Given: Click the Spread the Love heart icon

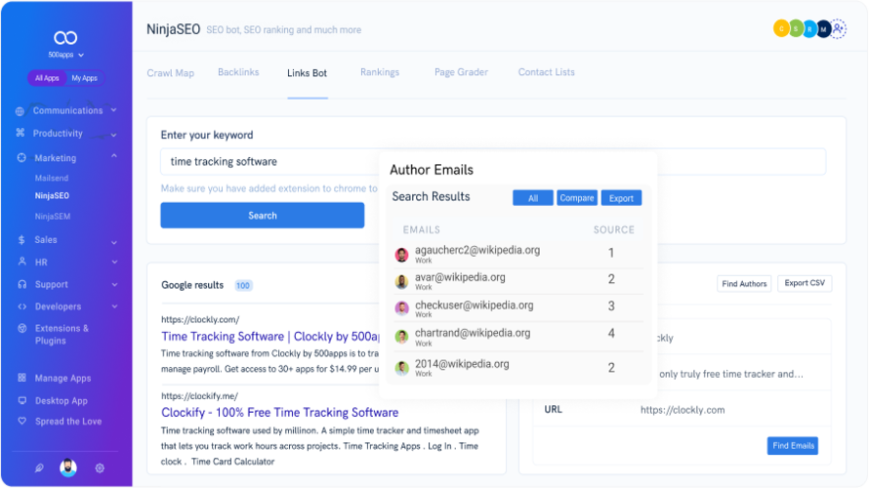Looking at the screenshot, I should tap(22, 421).
